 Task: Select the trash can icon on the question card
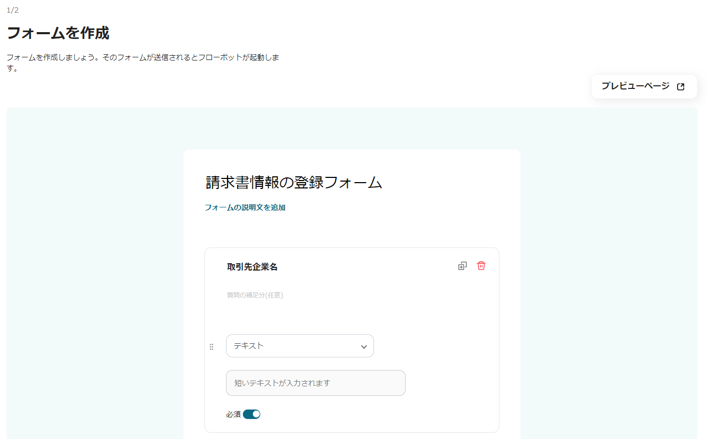[480, 266]
